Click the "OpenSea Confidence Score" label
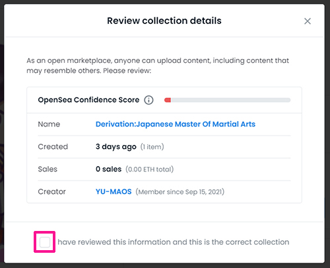This screenshot has height=268, width=330. (88, 100)
